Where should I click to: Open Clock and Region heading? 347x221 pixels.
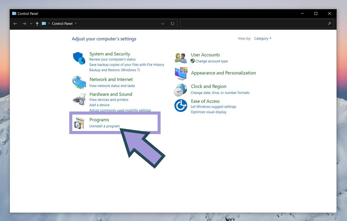pyautogui.click(x=208, y=86)
